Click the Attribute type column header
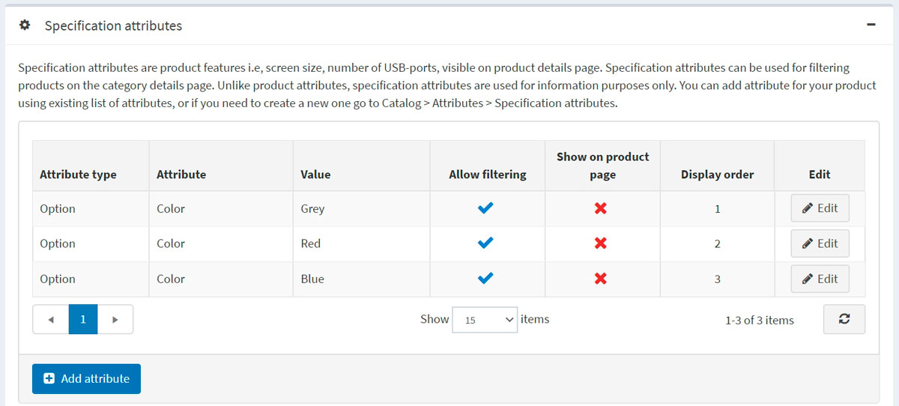Viewport: 899px width, 406px height. 78,175
